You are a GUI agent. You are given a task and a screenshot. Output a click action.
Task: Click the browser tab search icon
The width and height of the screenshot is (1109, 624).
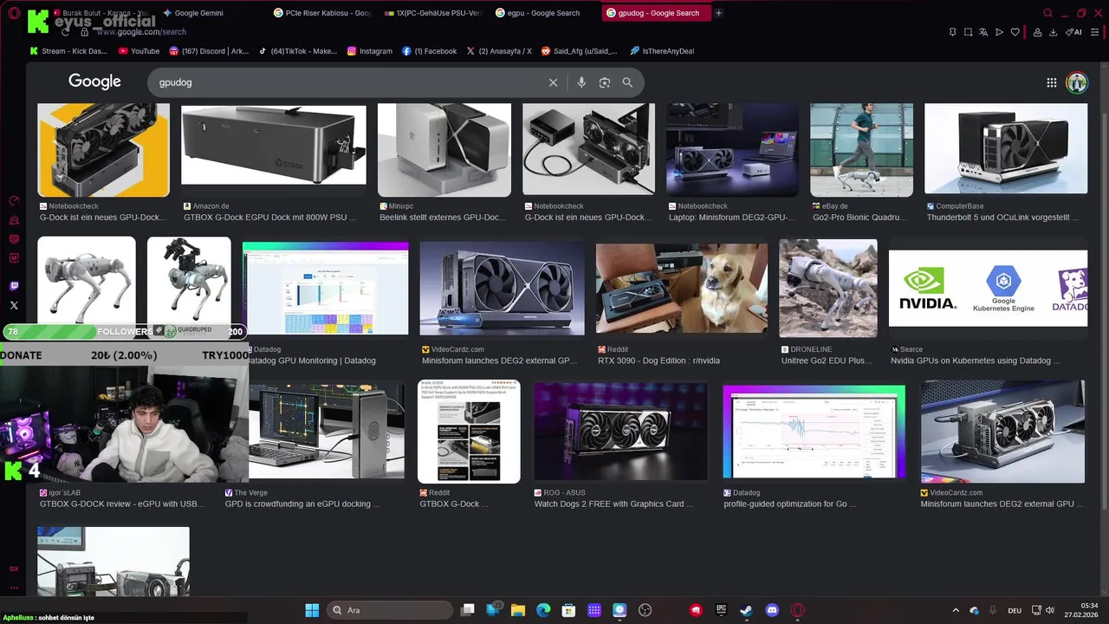1047,13
